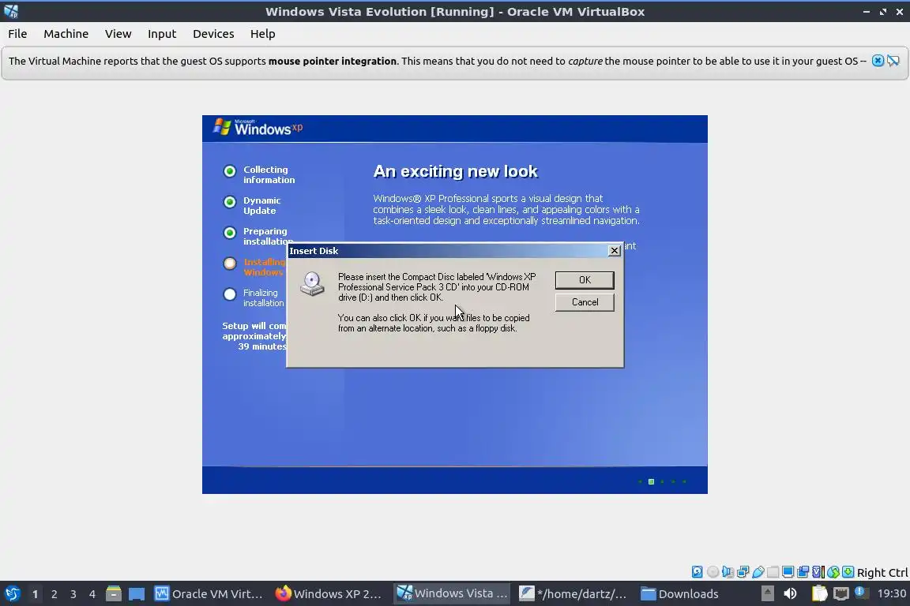Switch to workspace 2
910x606 pixels.
click(x=55, y=594)
